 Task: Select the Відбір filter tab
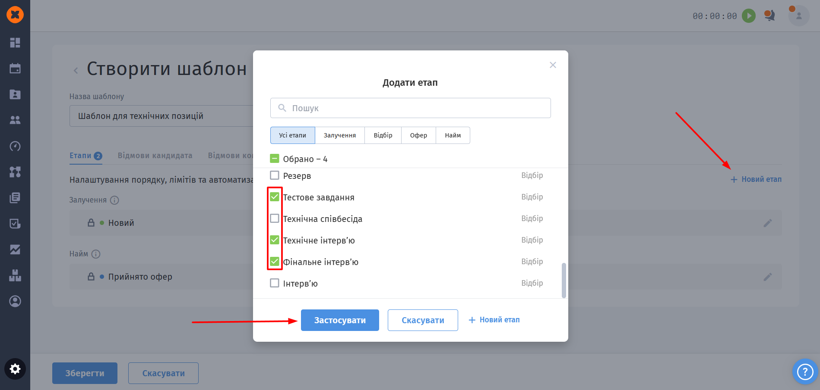(x=383, y=135)
